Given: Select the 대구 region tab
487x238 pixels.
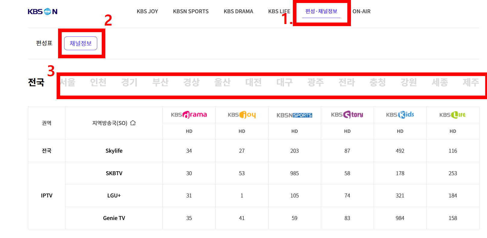Looking at the screenshot, I should [284, 82].
